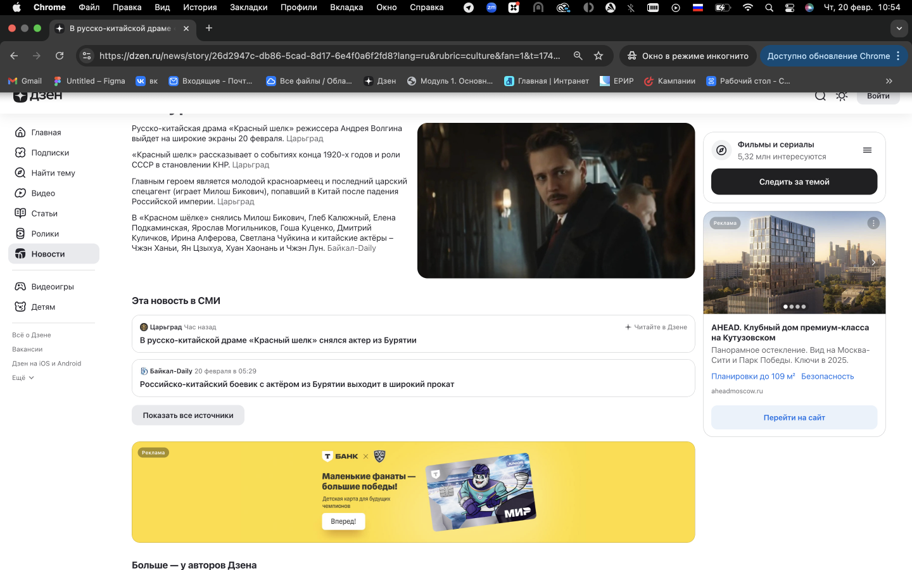The height and width of the screenshot is (570, 912).
Task: Go to Подписки in the sidebar
Action: [50, 153]
